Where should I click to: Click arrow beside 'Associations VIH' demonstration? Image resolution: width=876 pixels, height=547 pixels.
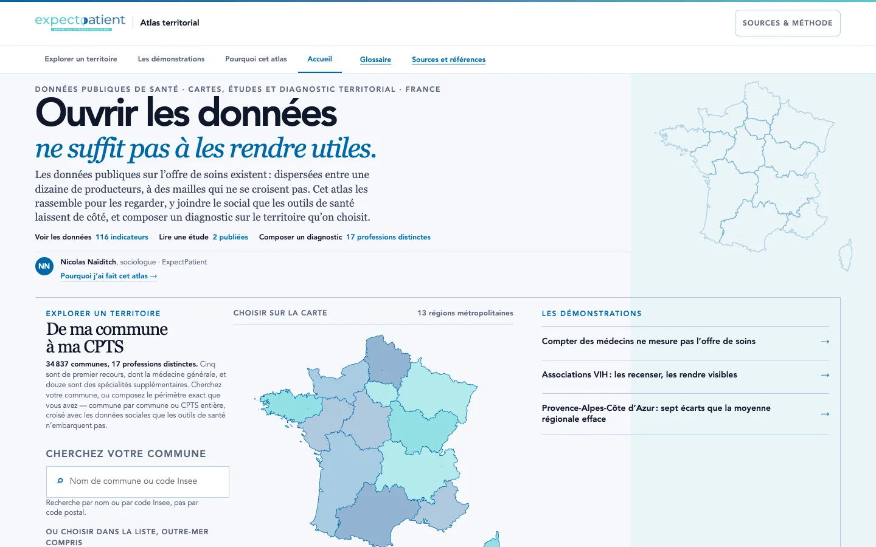[x=825, y=375]
